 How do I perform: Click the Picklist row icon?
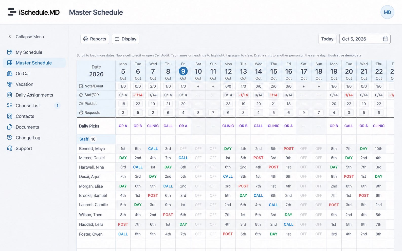[x=81, y=103]
